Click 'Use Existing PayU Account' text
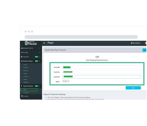Viewport: 147px width, 126px height. click(x=97, y=60)
